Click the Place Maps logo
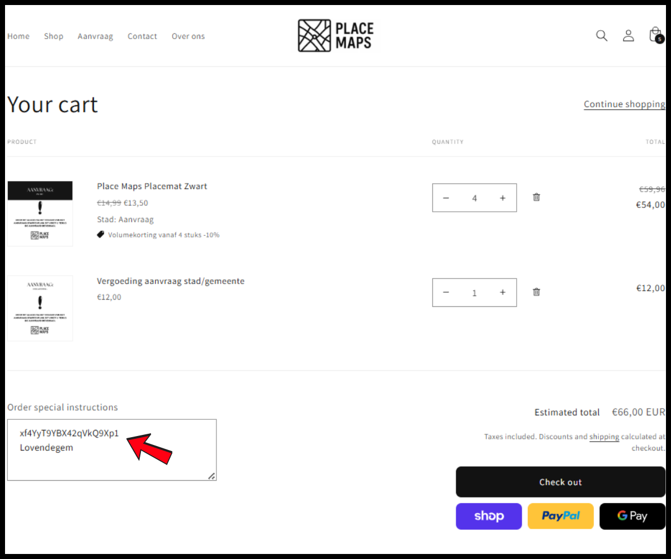This screenshot has height=559, width=671. click(x=335, y=36)
